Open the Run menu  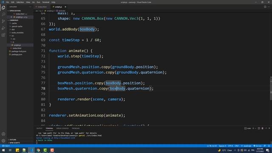[x=38, y=2]
